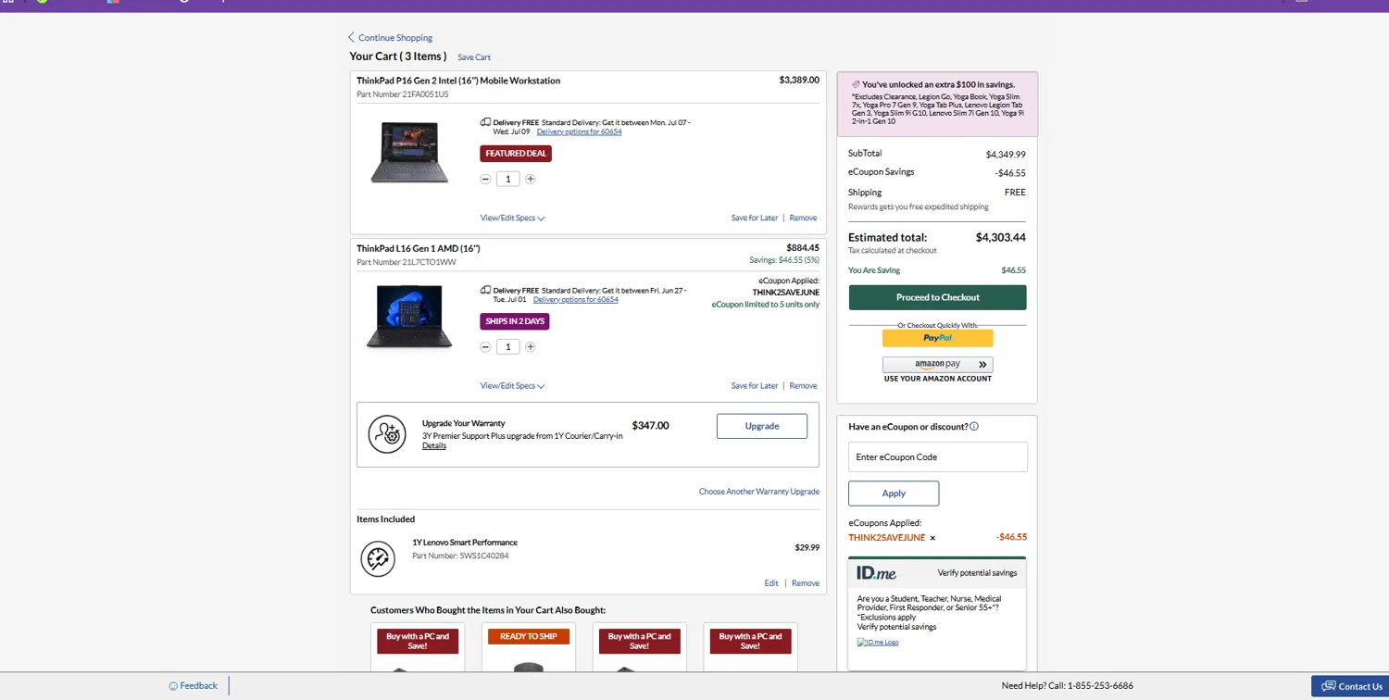Screen dimensions: 1389x700
Task: Remove the Lenovo Smart Performance item
Action: click(806, 583)
